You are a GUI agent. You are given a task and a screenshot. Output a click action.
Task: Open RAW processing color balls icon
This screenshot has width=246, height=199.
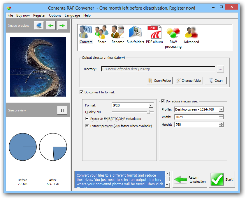(173, 33)
